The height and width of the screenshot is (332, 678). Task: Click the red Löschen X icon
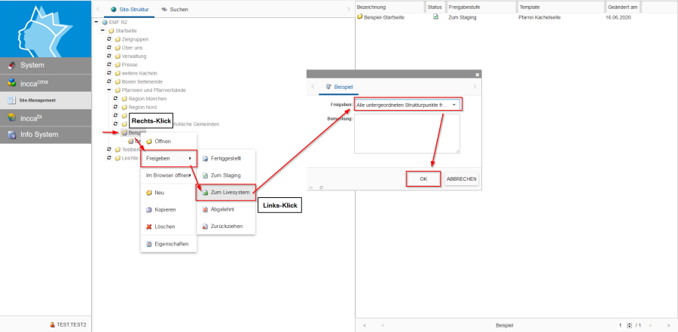click(x=149, y=227)
